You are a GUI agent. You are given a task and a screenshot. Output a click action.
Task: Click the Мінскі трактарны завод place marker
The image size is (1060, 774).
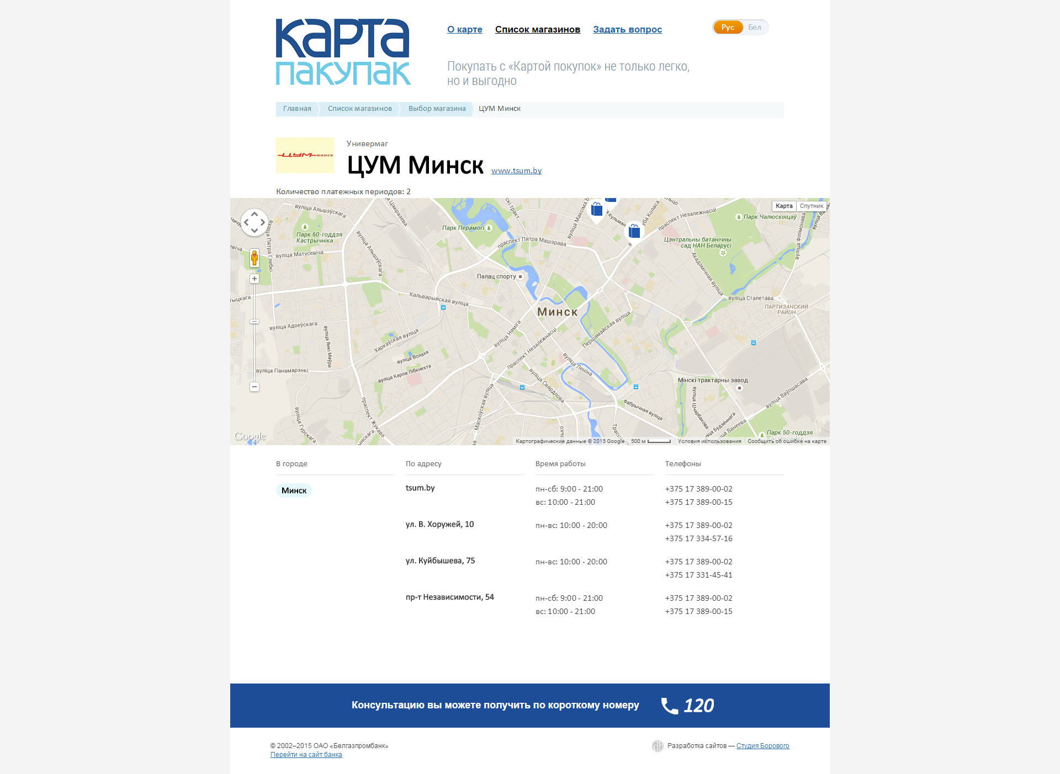(x=740, y=388)
